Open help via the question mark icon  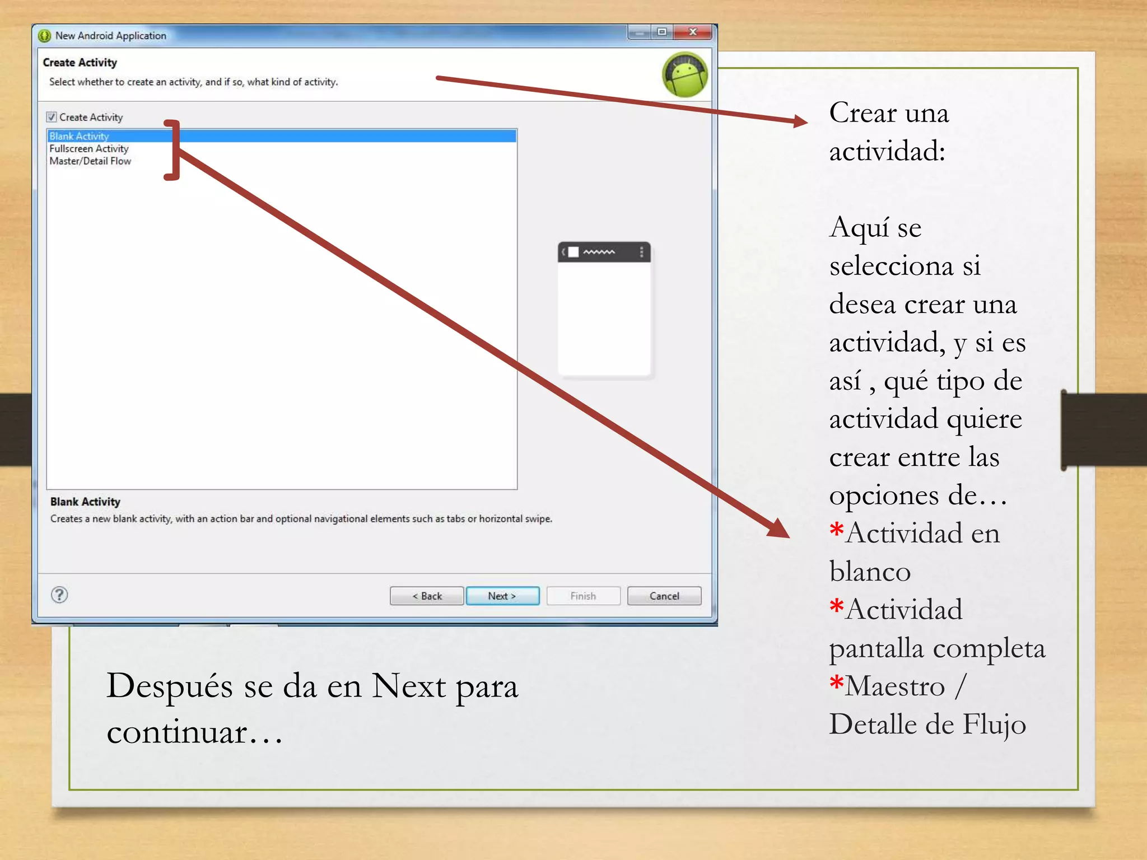59,595
